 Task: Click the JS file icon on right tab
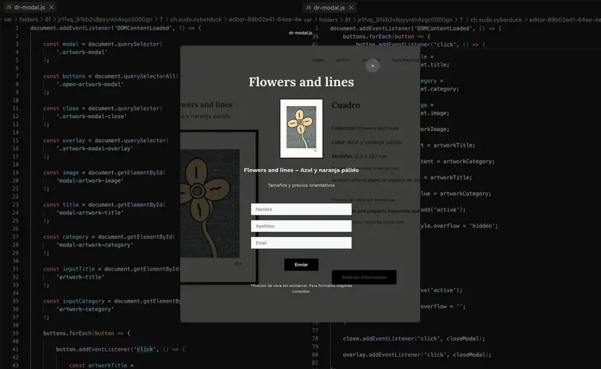pos(308,8)
